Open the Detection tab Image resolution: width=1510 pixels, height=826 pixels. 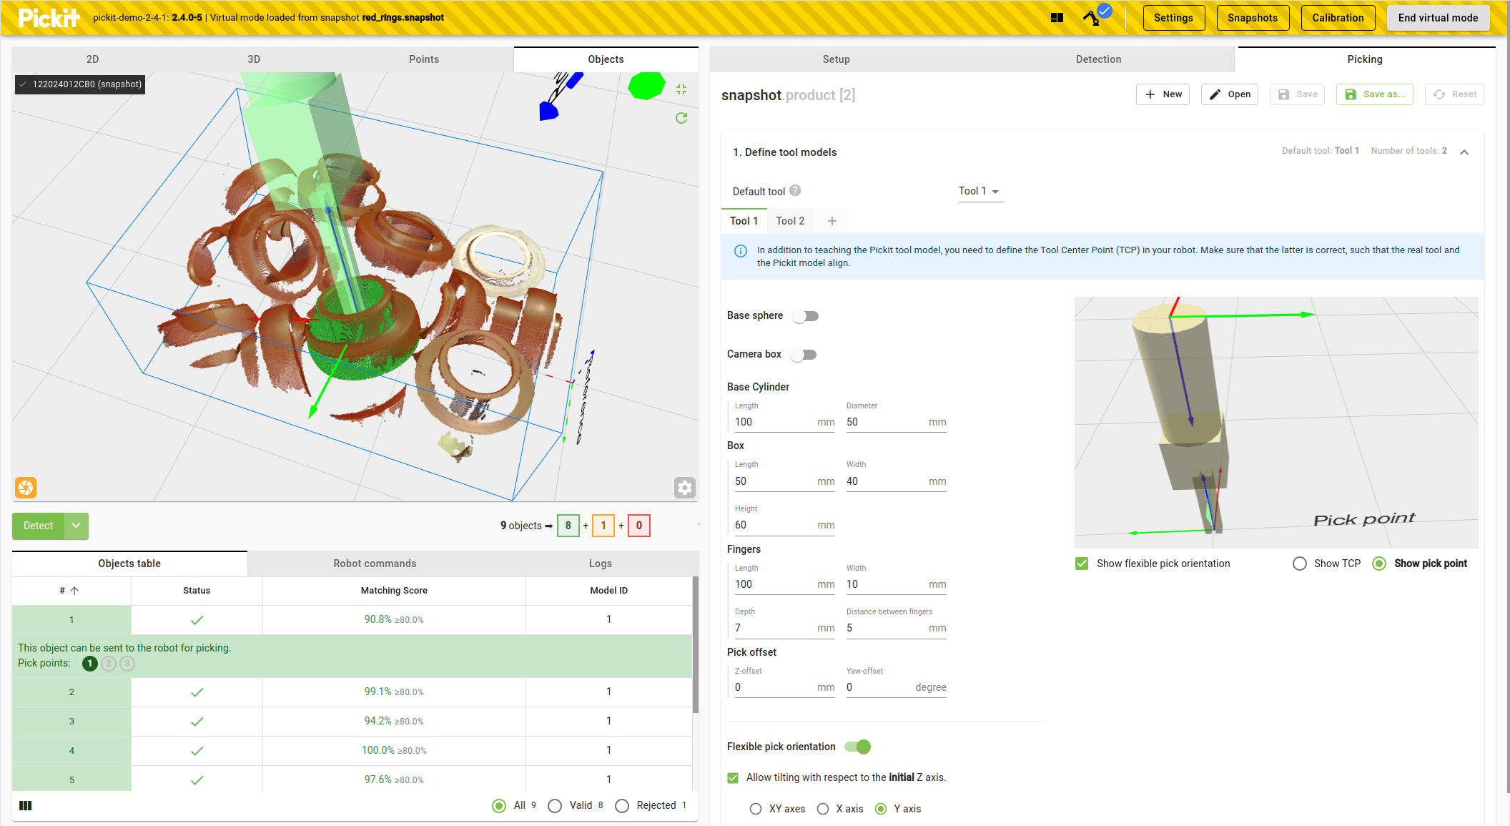click(x=1098, y=59)
